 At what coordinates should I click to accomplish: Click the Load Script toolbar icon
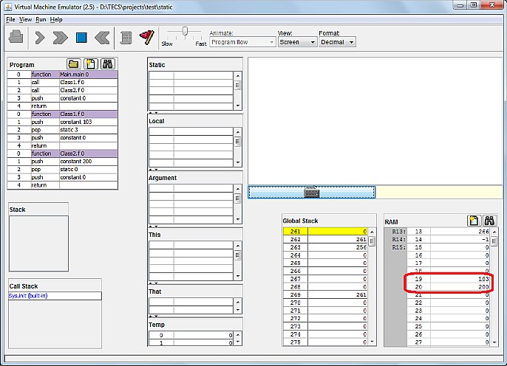tap(16, 37)
